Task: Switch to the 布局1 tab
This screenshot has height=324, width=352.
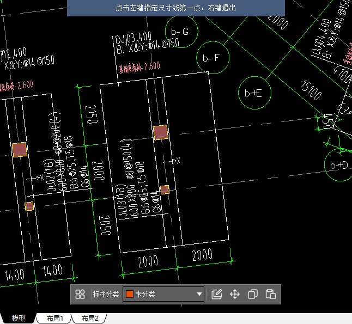Action: (x=55, y=319)
